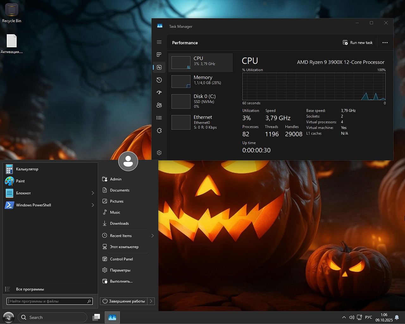Click the Найти программы и файлы search field
The height and width of the screenshot is (324, 405).
[47, 301]
